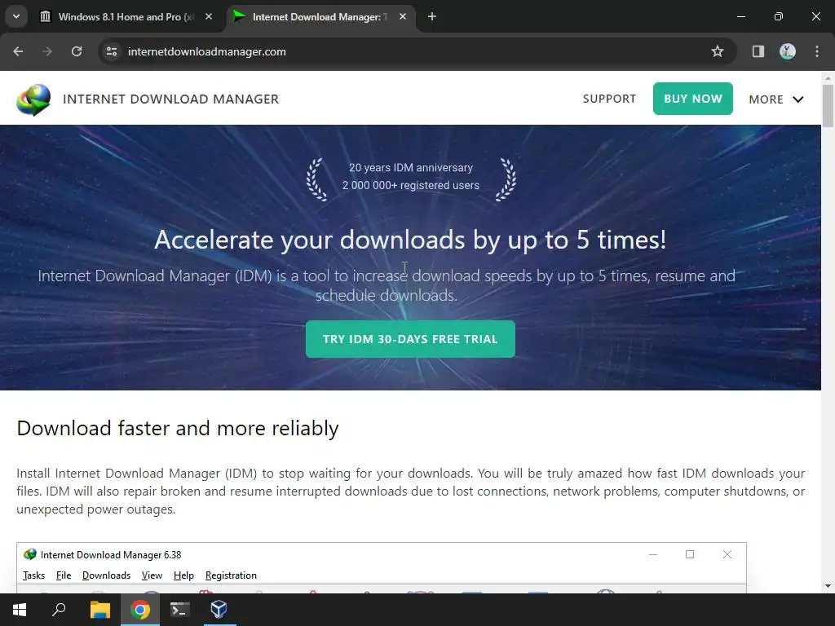The height and width of the screenshot is (626, 835).
Task: Close the Windows 8.1 Home and Pro tab
Action: pyautogui.click(x=209, y=17)
